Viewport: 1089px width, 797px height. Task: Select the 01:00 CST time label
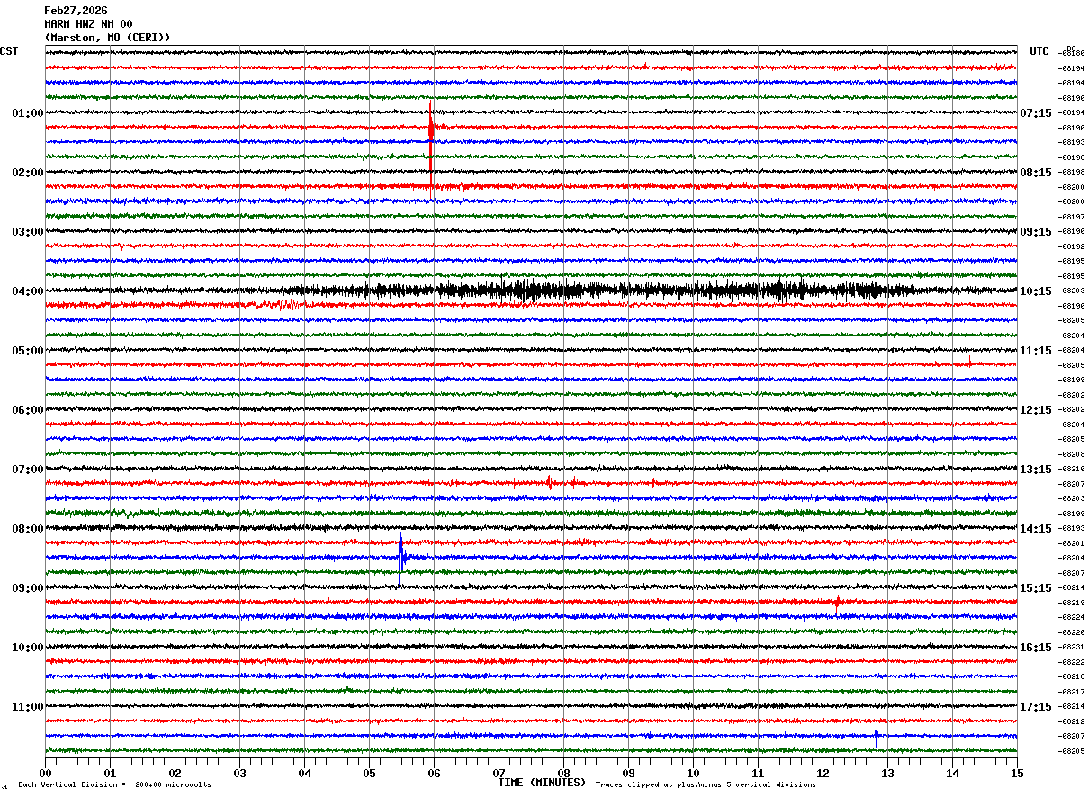(28, 112)
